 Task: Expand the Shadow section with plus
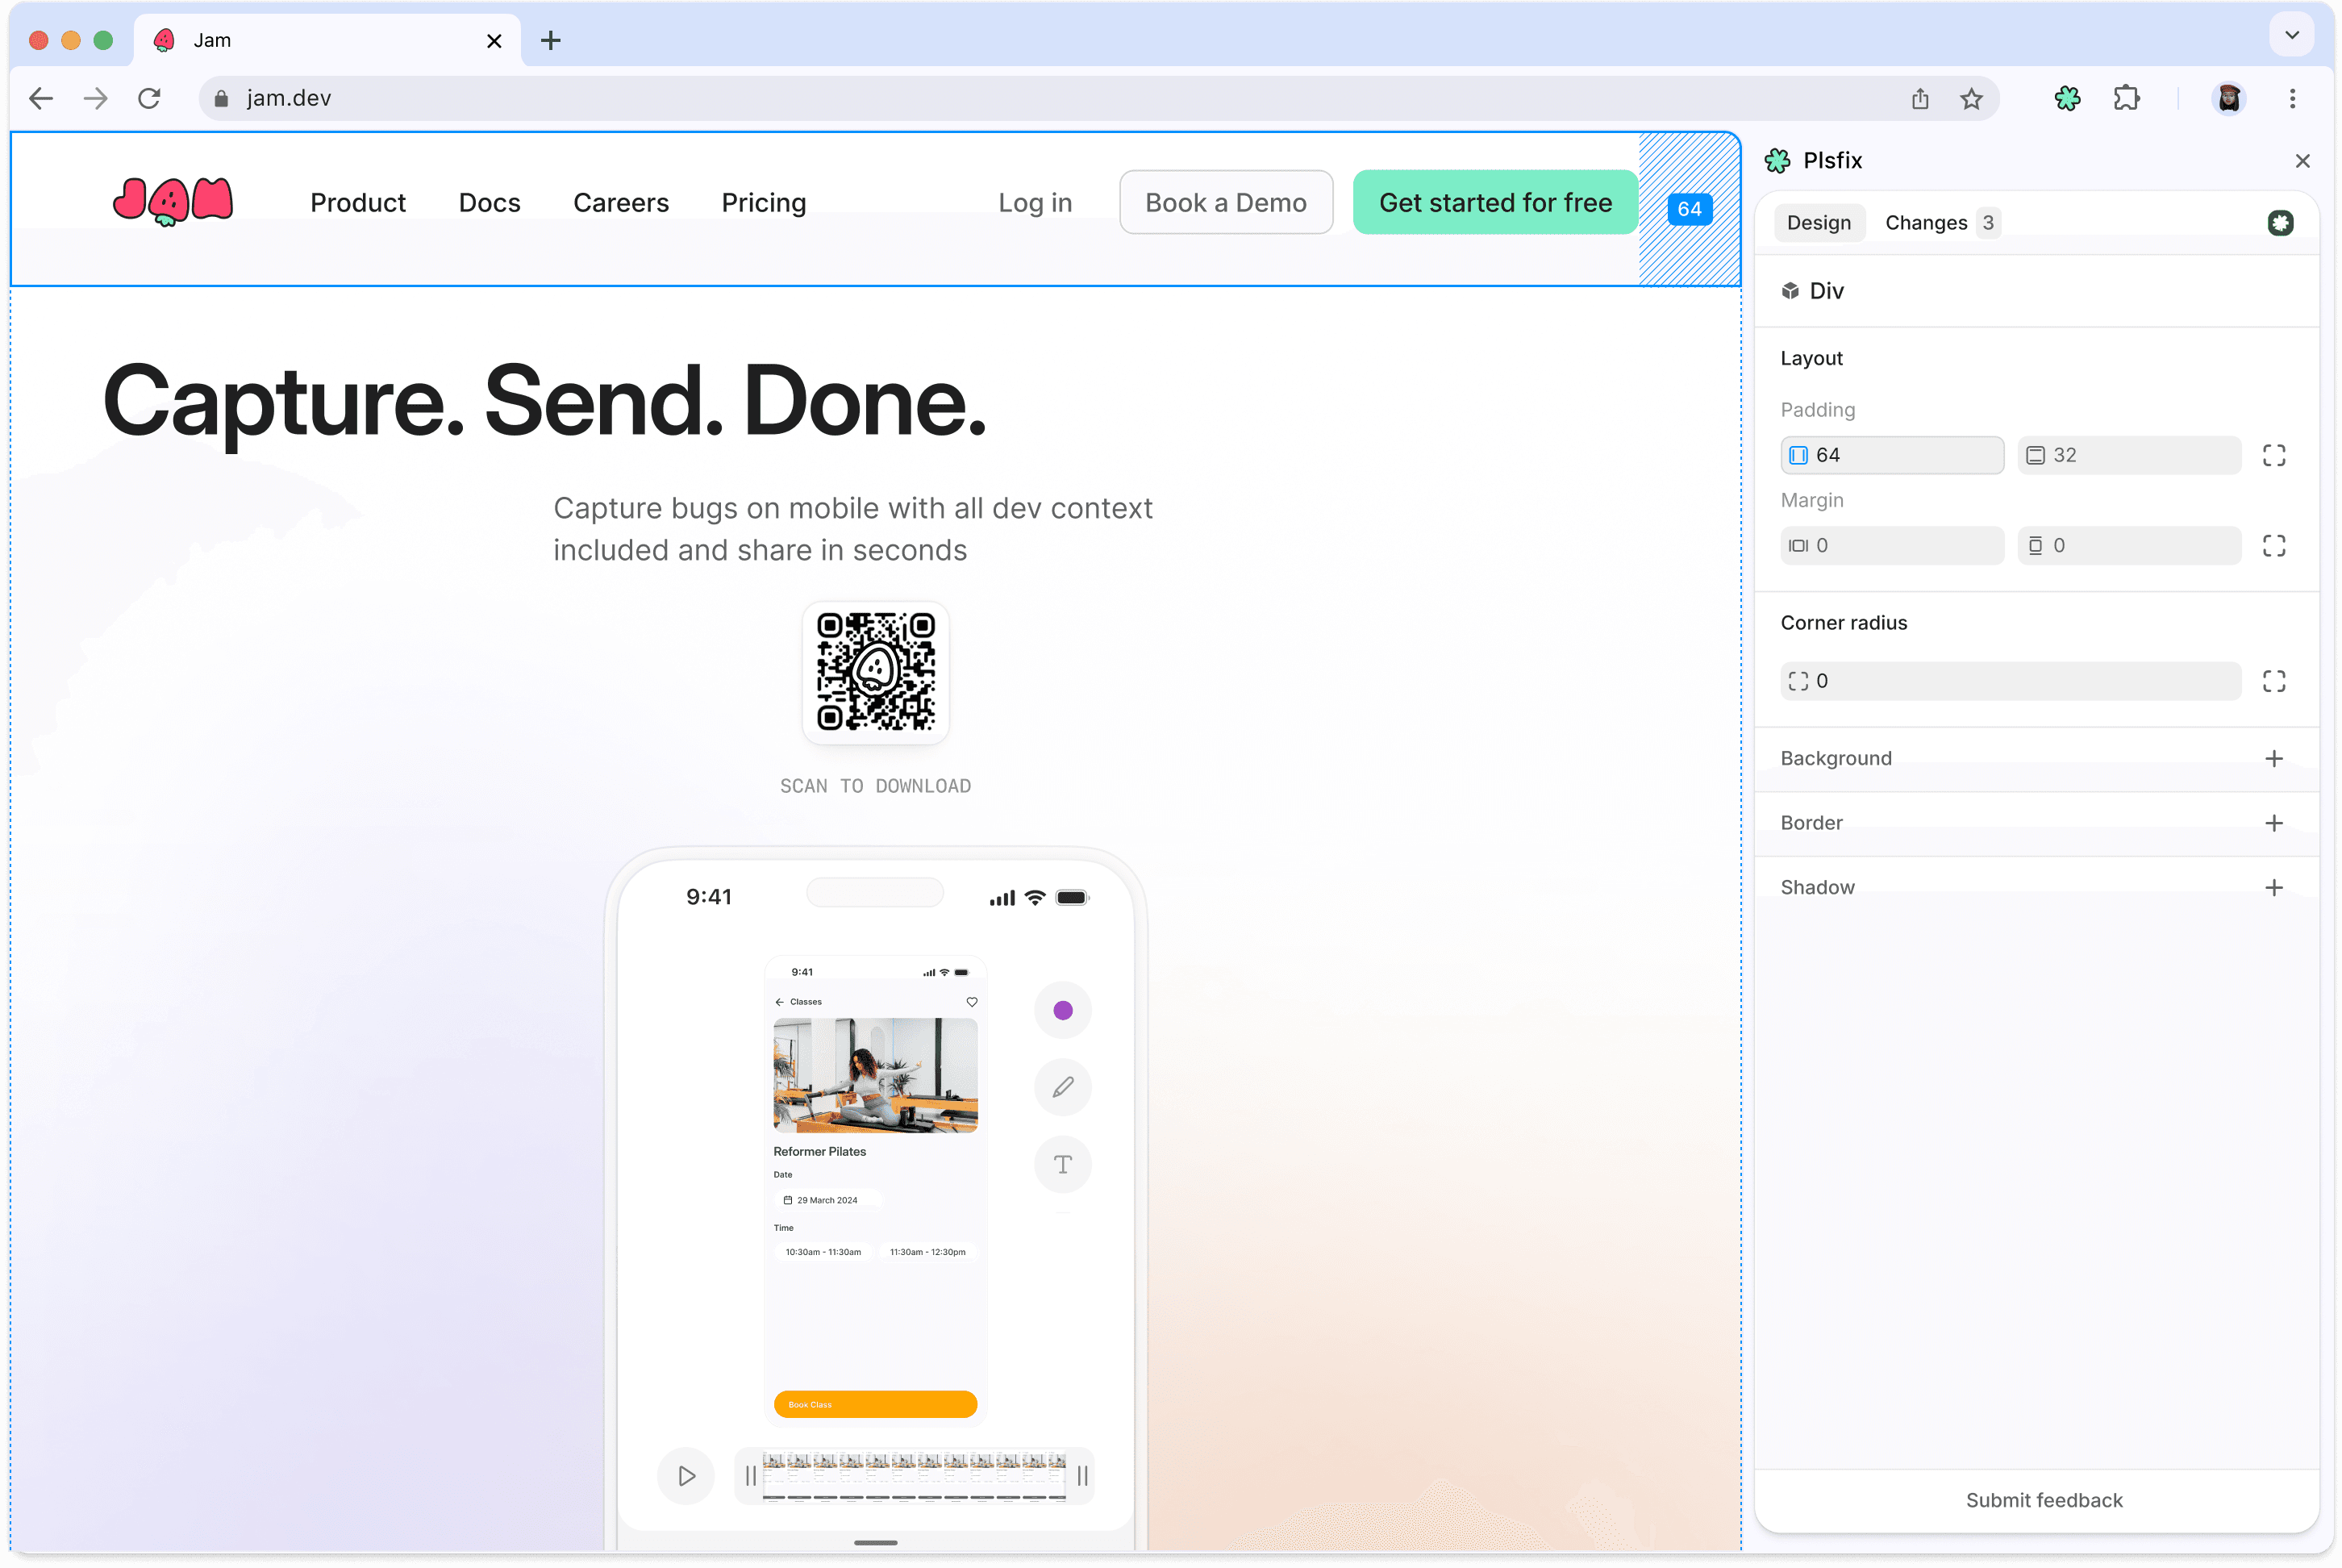coord(2274,888)
